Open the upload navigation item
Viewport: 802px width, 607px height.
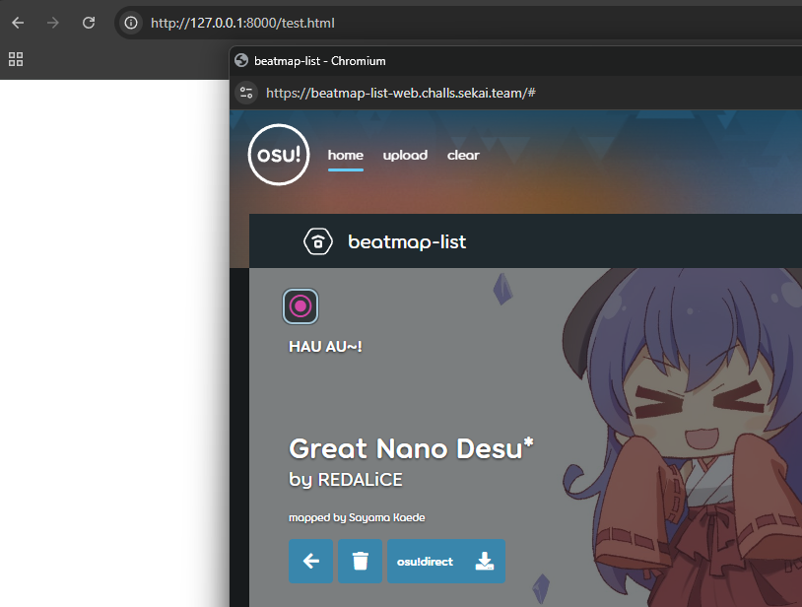[405, 156]
